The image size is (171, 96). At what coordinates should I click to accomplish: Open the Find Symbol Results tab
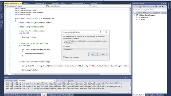tap(55, 95)
